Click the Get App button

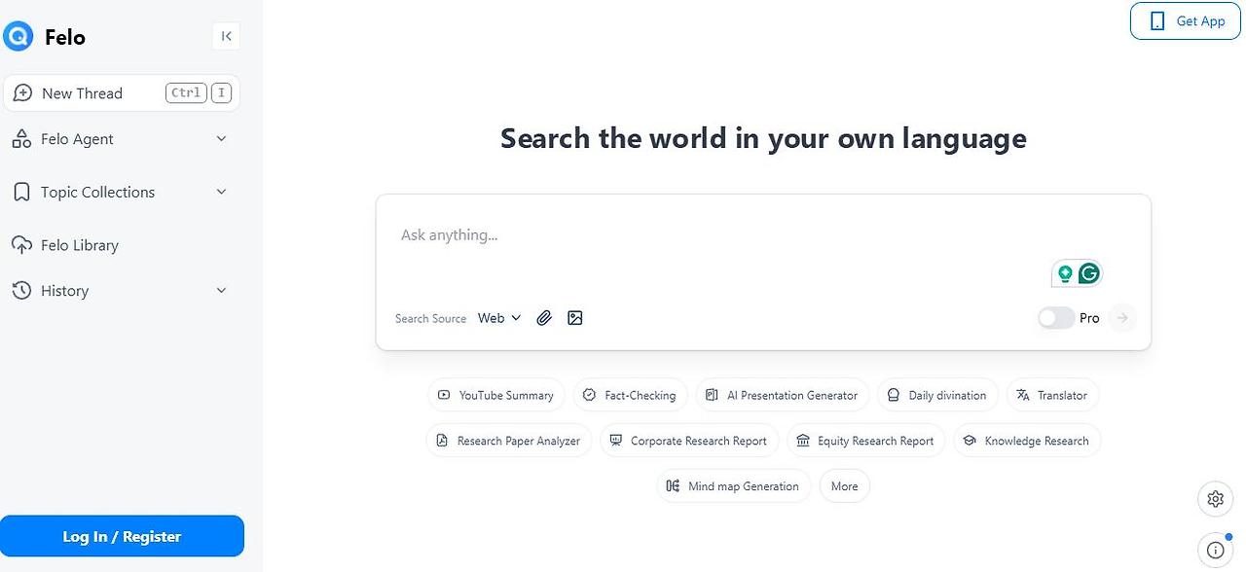[x=1186, y=20]
